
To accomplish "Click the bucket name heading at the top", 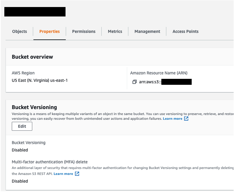I will click(35, 12).
